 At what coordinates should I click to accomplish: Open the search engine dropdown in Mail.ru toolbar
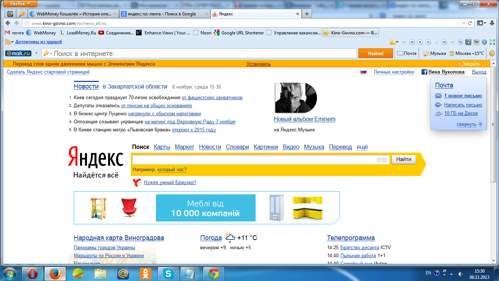tap(47, 53)
